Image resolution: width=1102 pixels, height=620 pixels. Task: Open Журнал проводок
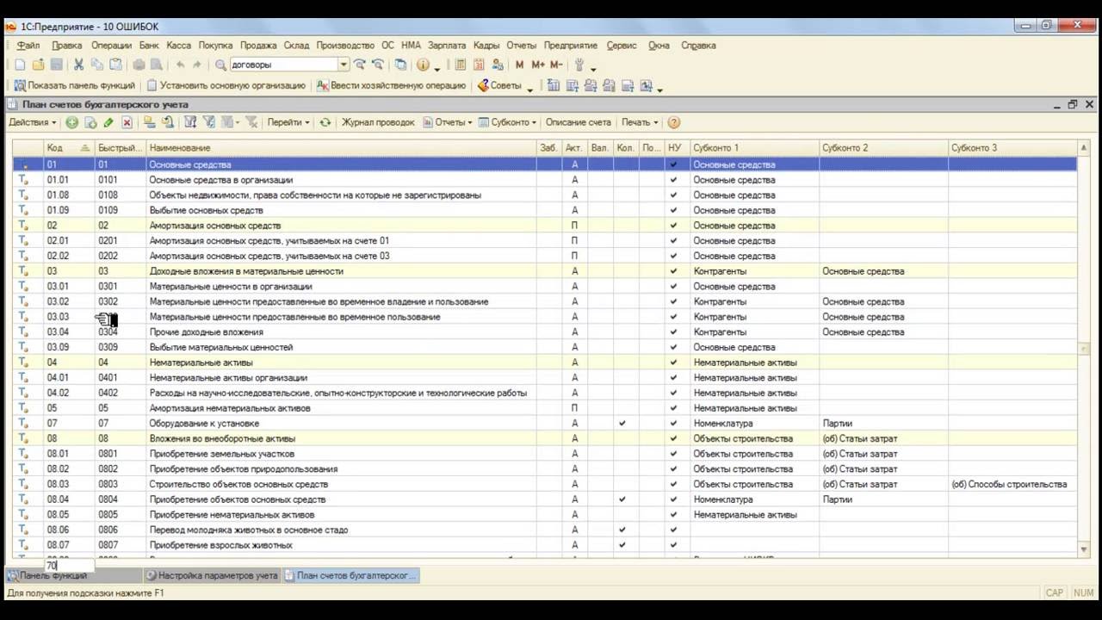[x=378, y=122]
